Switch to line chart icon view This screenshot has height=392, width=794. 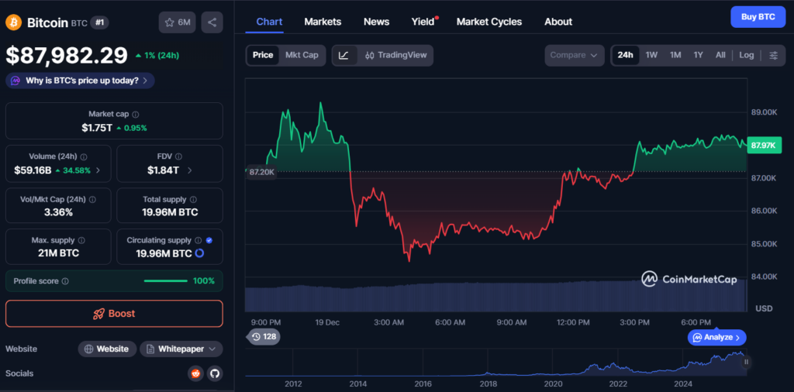pos(344,55)
